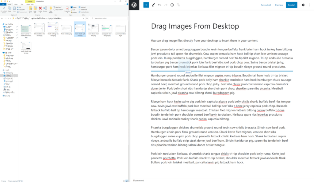This screenshot has height=182, width=314.
Task: Select the Rename icon in the ribbon
Action: click(45, 8)
